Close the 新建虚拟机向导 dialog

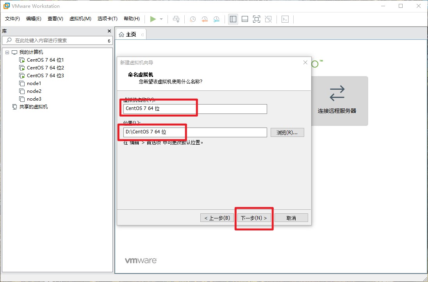point(305,62)
